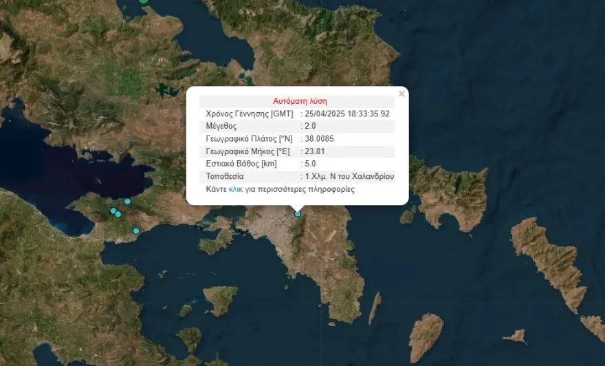Close the earthquake info popup

point(401,94)
